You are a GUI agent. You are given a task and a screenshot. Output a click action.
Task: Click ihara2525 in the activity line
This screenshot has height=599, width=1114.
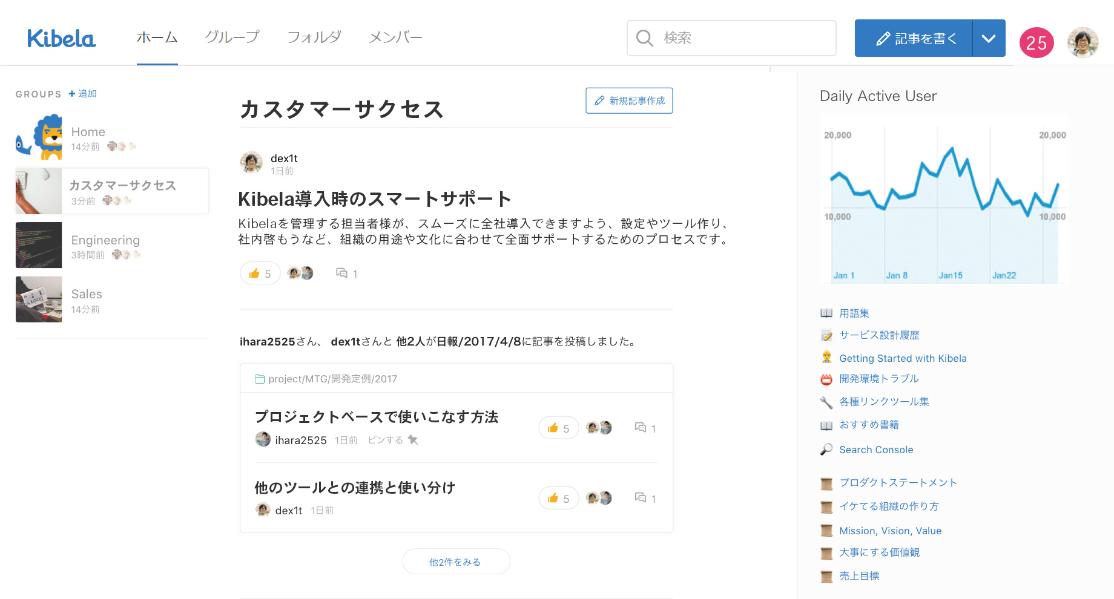[x=268, y=342]
